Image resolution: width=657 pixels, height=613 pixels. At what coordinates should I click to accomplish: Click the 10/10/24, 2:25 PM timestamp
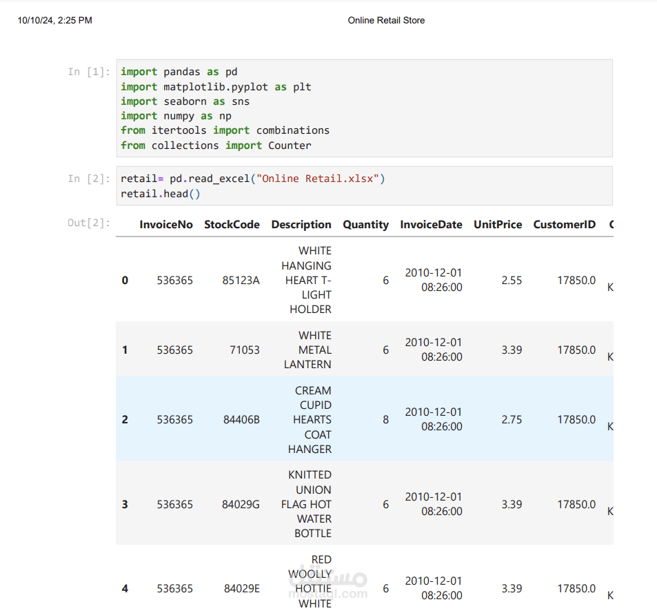click(x=55, y=21)
